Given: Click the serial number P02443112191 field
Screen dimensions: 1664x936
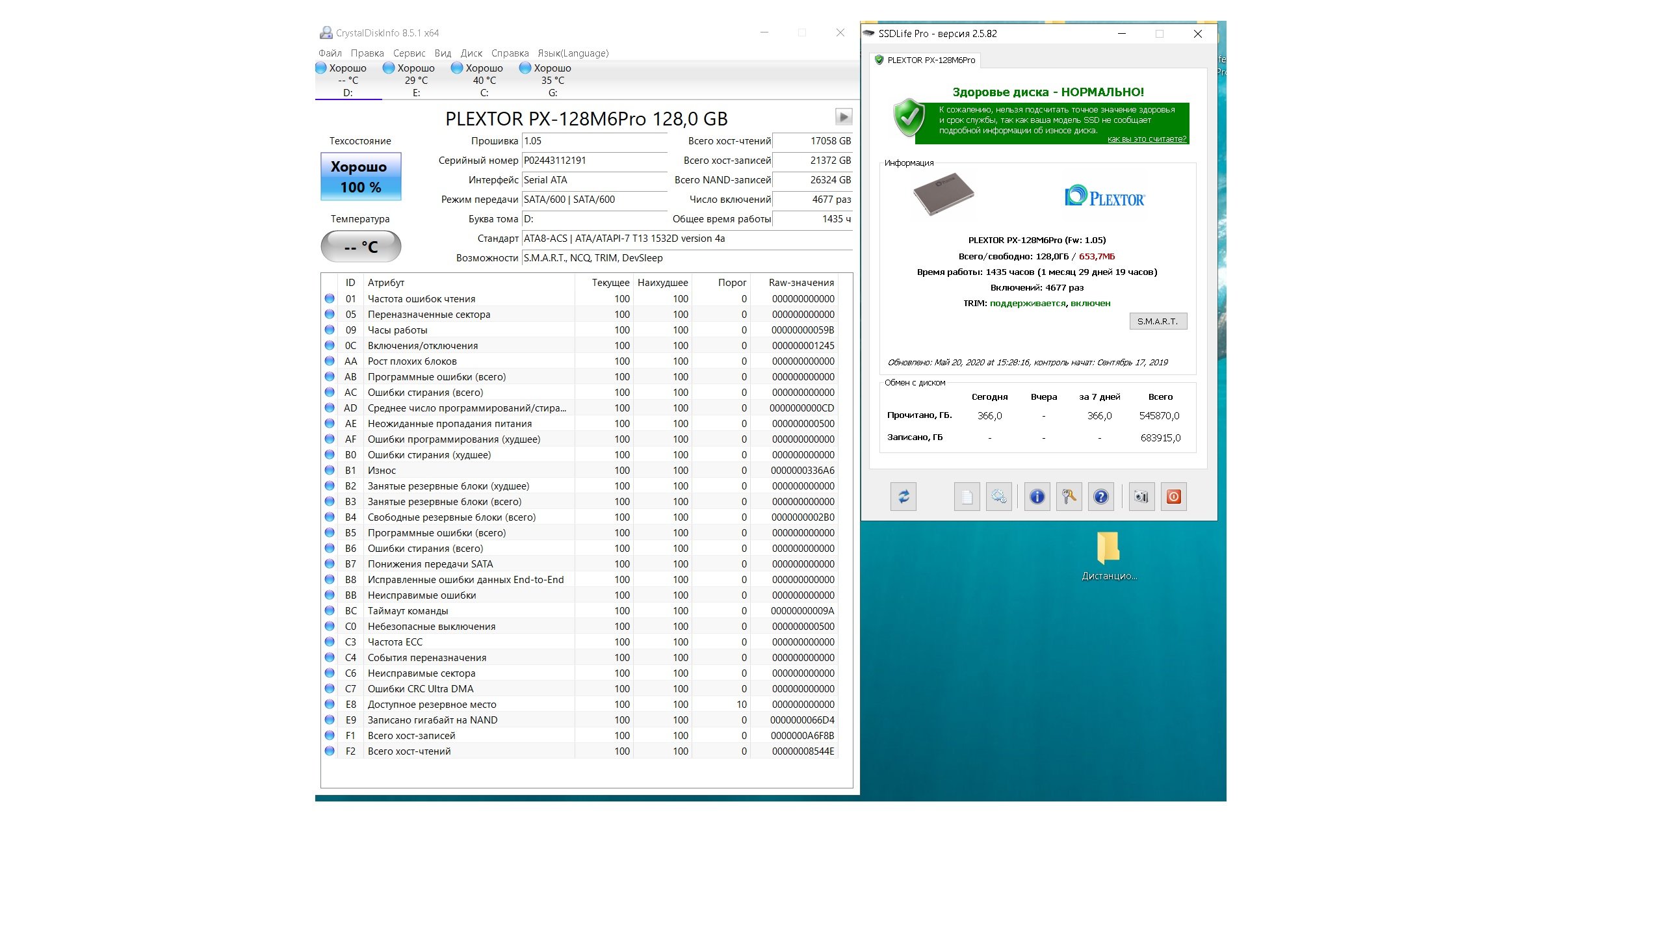Looking at the screenshot, I should pos(594,161).
